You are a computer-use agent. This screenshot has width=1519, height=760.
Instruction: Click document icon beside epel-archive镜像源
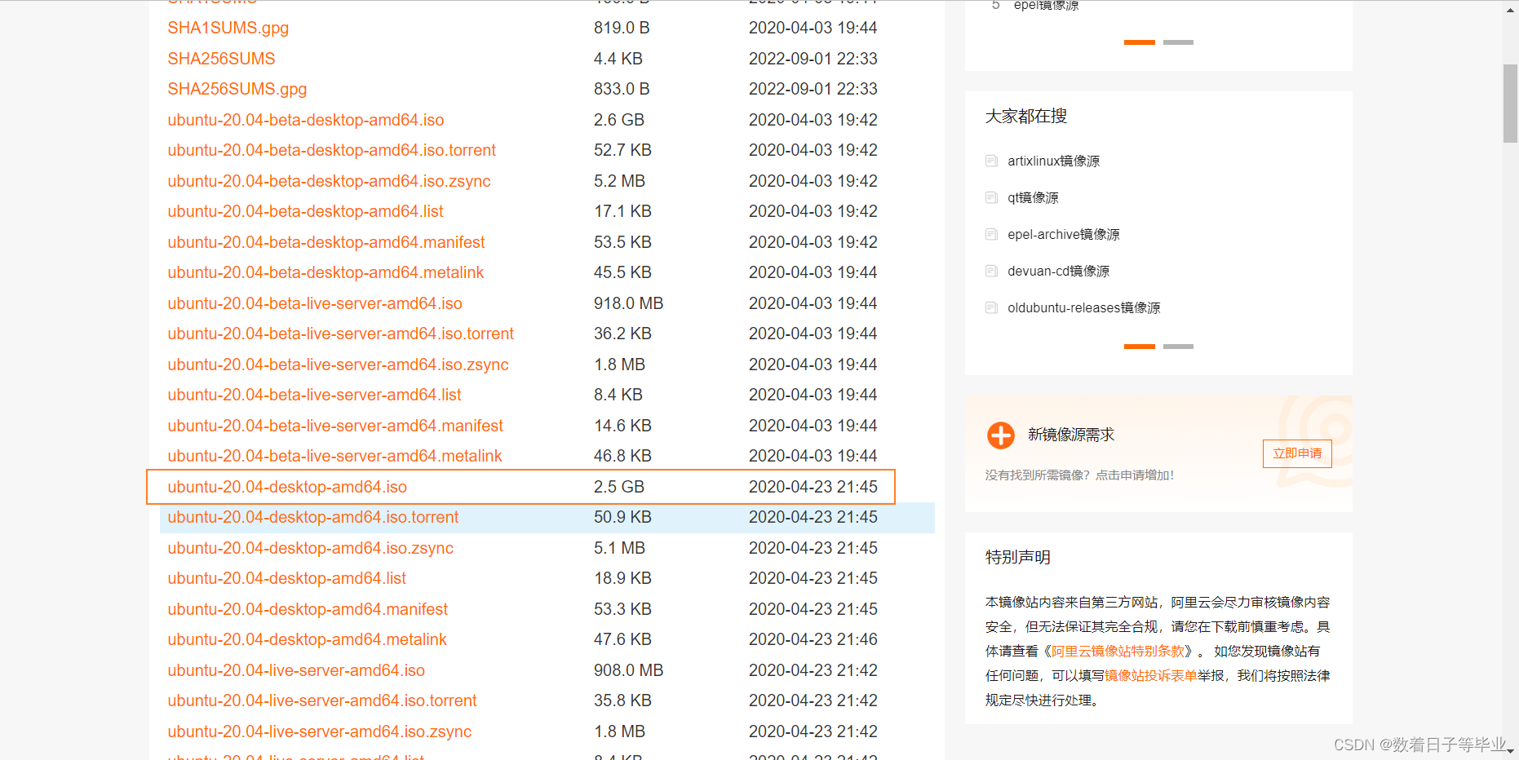tap(992, 234)
